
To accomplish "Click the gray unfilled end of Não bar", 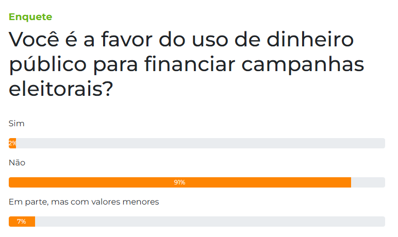I will (x=368, y=182).
